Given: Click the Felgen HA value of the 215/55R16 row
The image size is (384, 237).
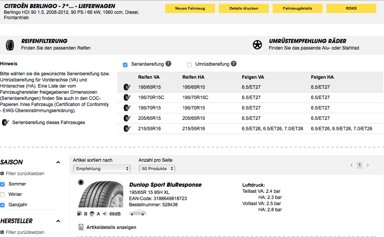Looking at the screenshot, I should pos(341,128).
